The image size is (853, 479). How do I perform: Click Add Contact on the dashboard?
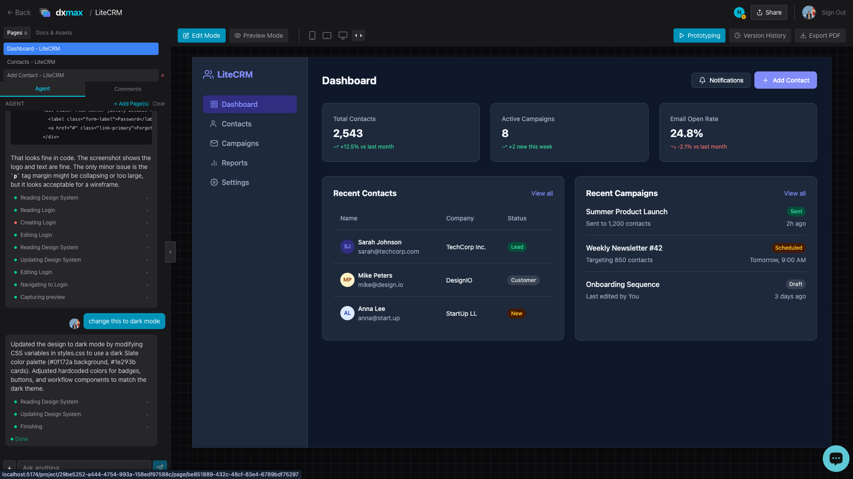[785, 80]
